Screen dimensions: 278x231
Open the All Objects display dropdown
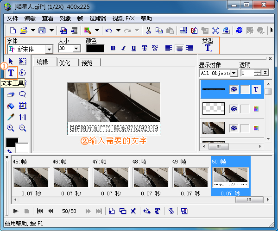[x=234, y=73]
